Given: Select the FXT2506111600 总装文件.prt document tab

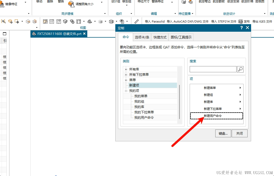Looking at the screenshot, I should pos(59,34).
